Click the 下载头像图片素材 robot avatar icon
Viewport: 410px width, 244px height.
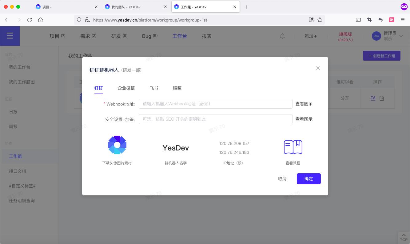point(117,145)
